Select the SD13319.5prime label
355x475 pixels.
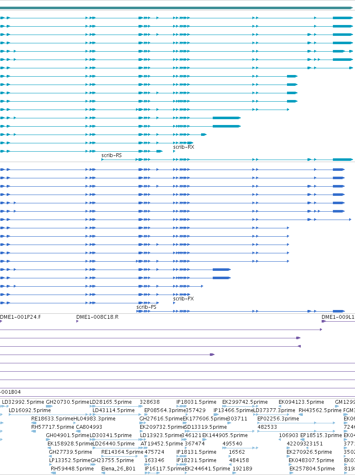[205, 427]
